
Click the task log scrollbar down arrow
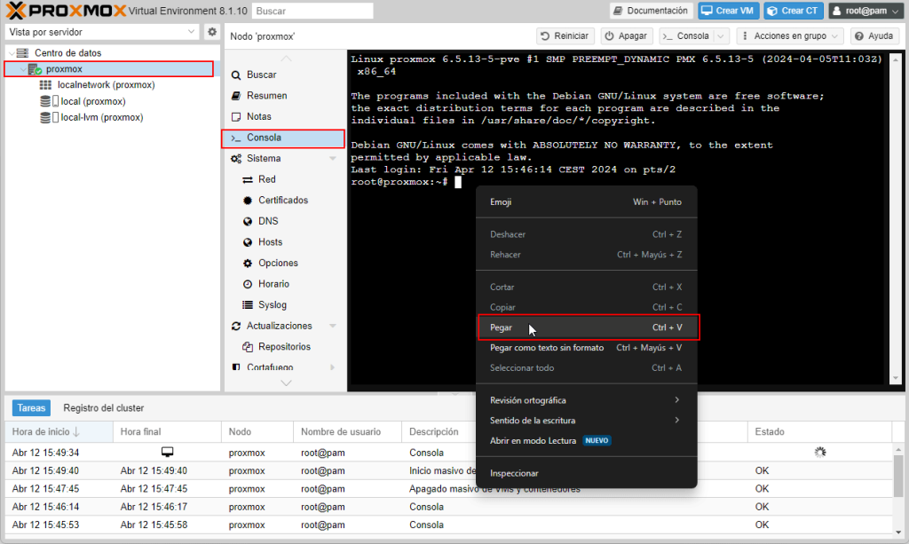[x=898, y=532]
